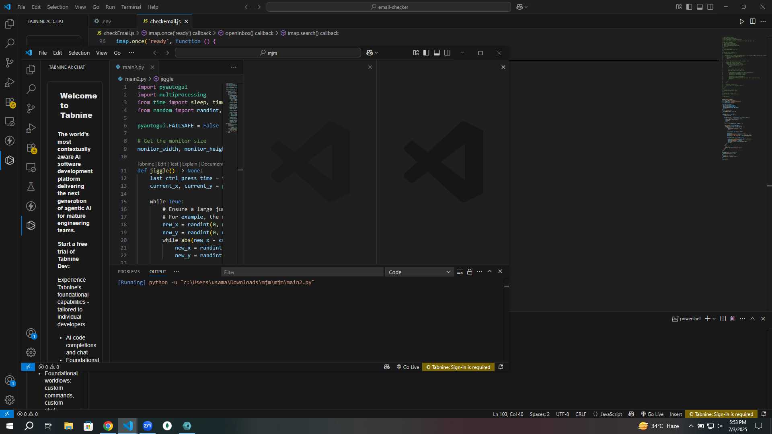772x434 pixels.
Task: Open the Terminal menu in email-checker window
Action: pyautogui.click(x=131, y=7)
